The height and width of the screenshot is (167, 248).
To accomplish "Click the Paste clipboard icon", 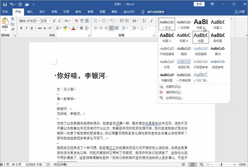I will pos(5,21).
